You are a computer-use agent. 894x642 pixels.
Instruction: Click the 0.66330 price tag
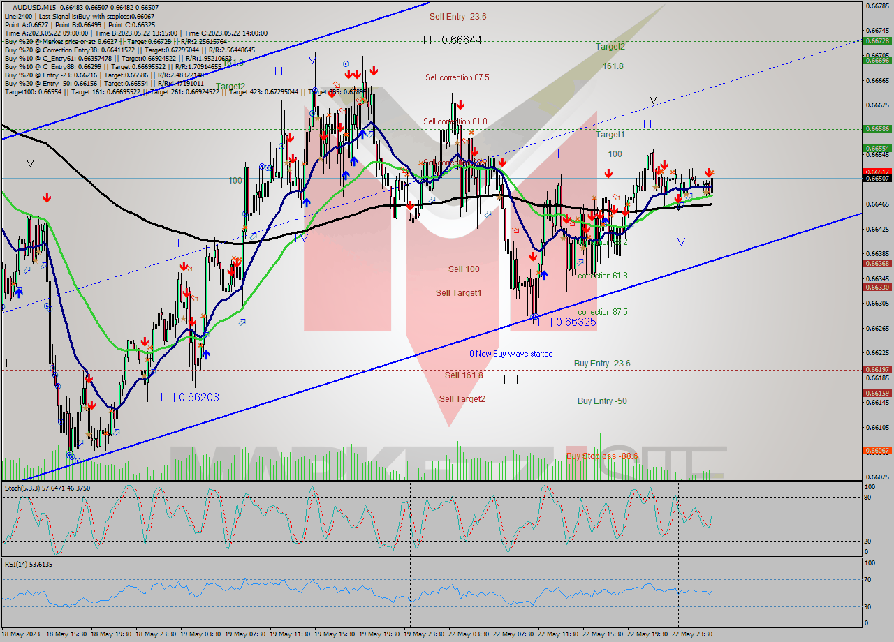[877, 287]
